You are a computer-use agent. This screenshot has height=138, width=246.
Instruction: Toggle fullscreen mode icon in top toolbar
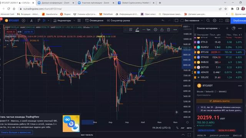(221, 20)
